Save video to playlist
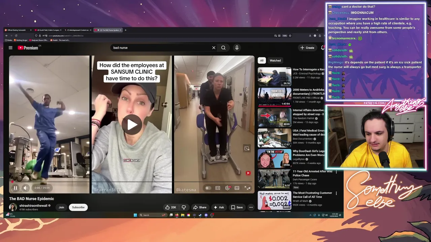 click(237, 207)
